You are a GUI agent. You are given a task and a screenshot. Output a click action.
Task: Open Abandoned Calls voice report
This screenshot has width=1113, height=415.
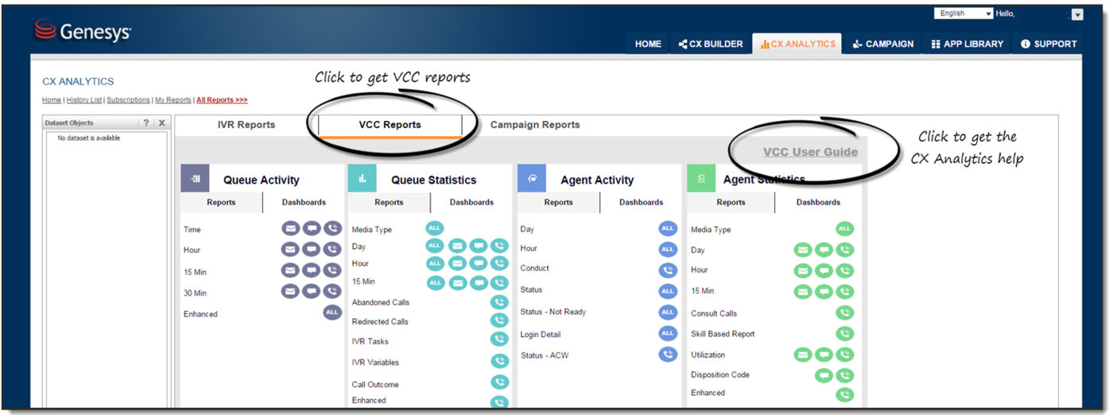click(x=499, y=302)
